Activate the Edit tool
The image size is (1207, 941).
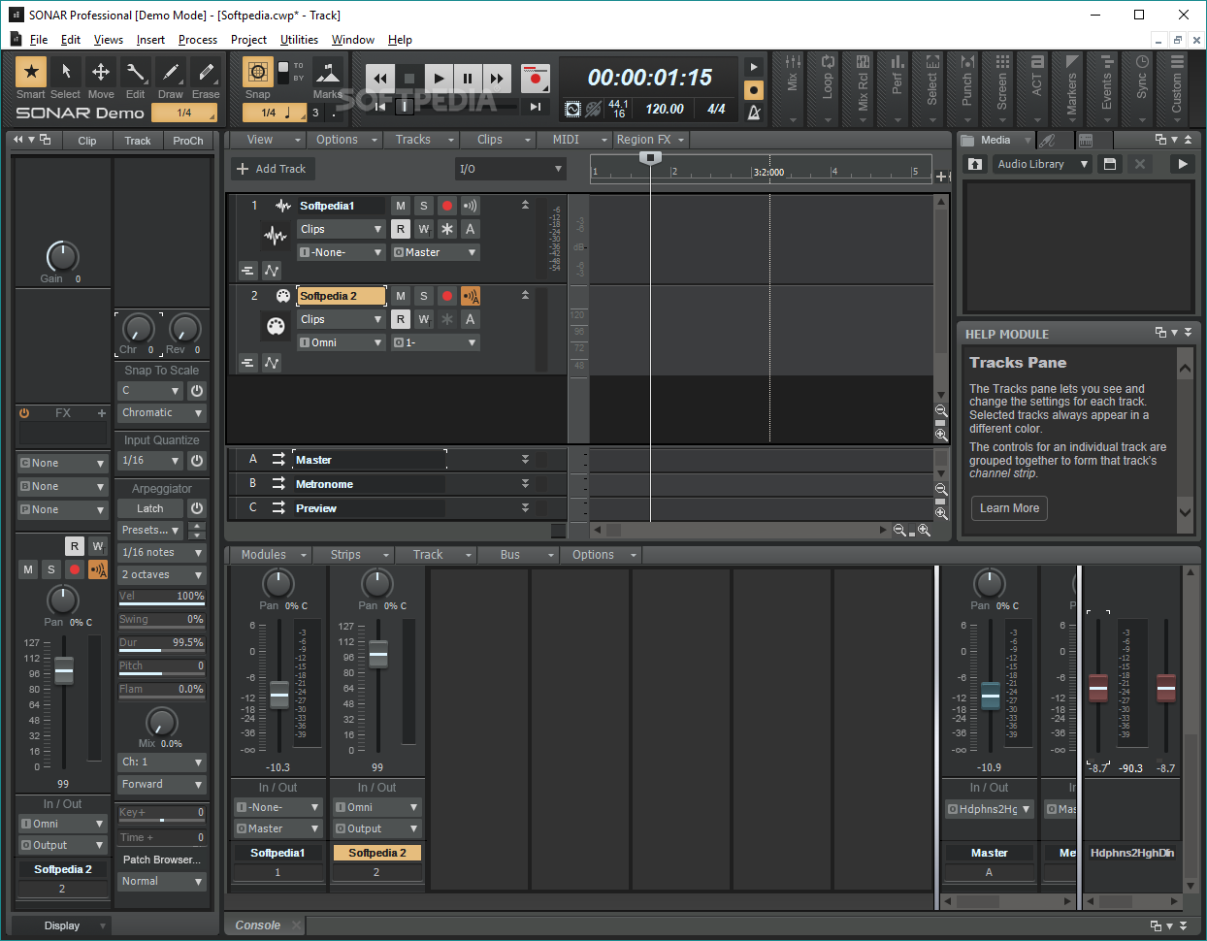(136, 72)
